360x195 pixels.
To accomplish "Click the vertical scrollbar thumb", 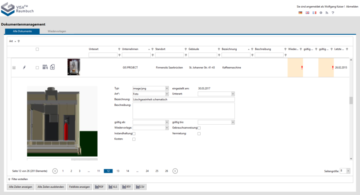I will click(351, 100).
